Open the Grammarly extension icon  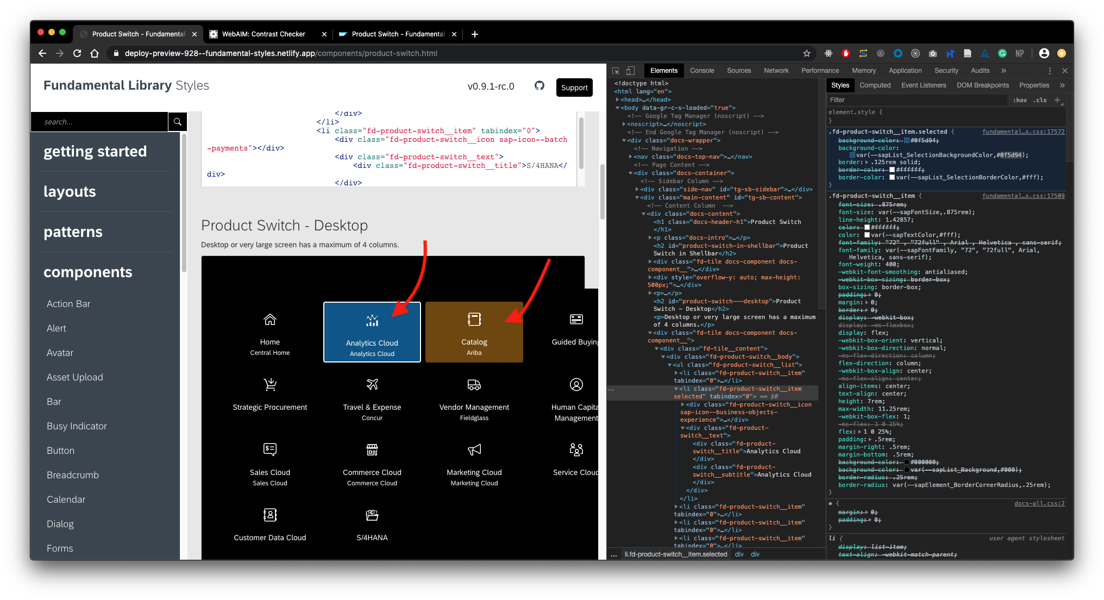pyautogui.click(x=1002, y=53)
